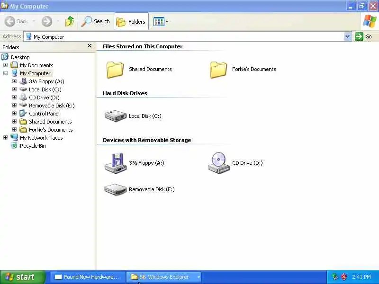Image resolution: width=379 pixels, height=284 pixels.
Task: Select Forkie's Documents folder icon in tree
Action: [23, 130]
